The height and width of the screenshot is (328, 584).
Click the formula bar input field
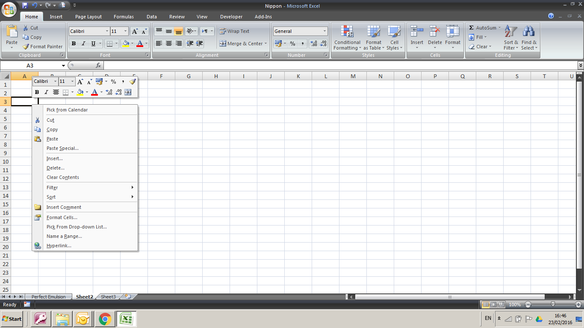pyautogui.click(x=340, y=65)
